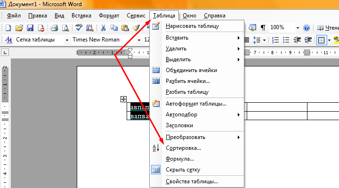Click the Word Help question mark icon

[x=307, y=28]
